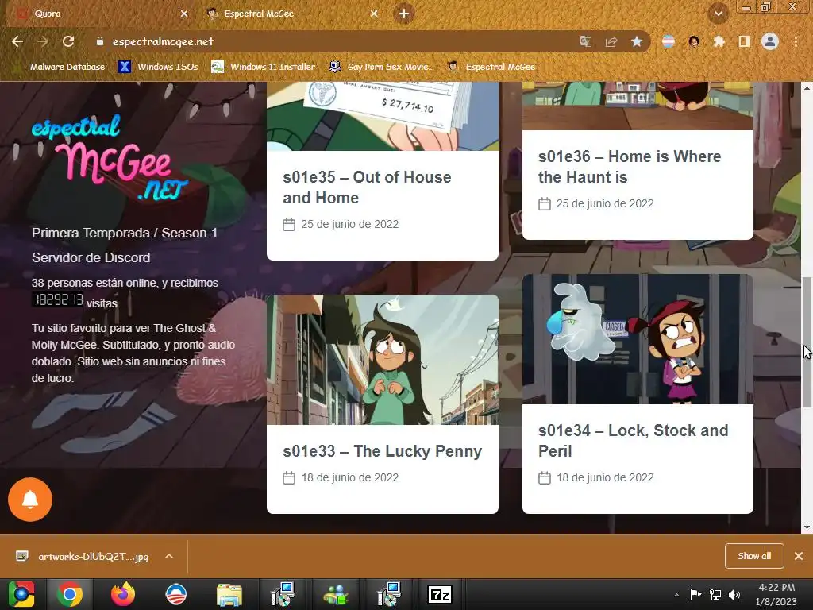
Task: Click the forward navigation arrow
Action: coord(43,41)
